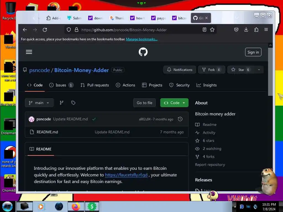Reload the page with refresh icon
The height and width of the screenshot is (212, 283).
coord(45,30)
